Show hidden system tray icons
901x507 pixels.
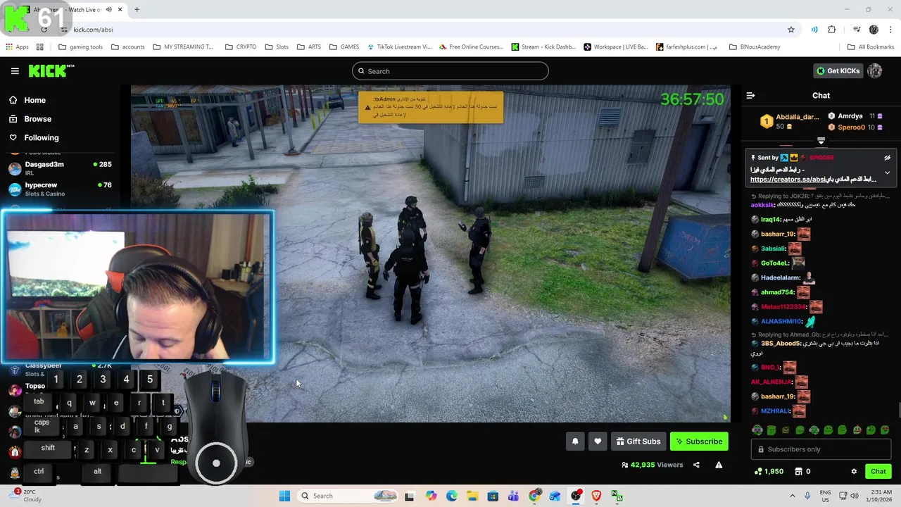793,496
